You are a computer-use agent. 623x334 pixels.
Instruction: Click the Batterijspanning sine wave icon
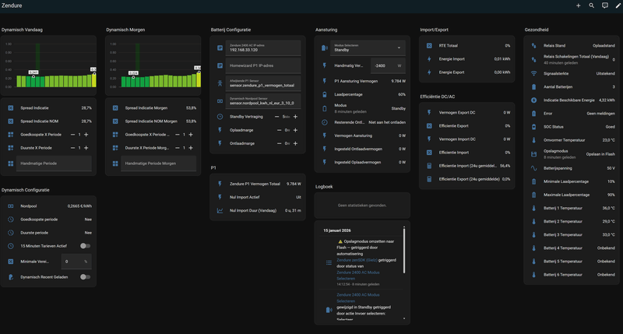click(533, 167)
